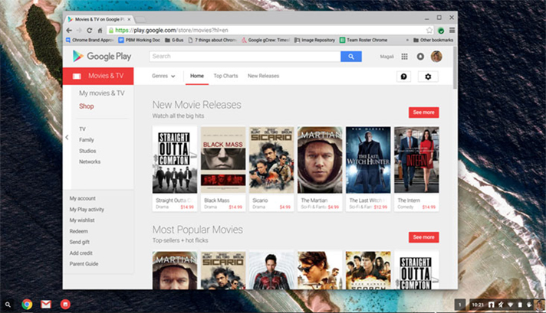Click See more for Most Popular Movies

click(x=424, y=237)
